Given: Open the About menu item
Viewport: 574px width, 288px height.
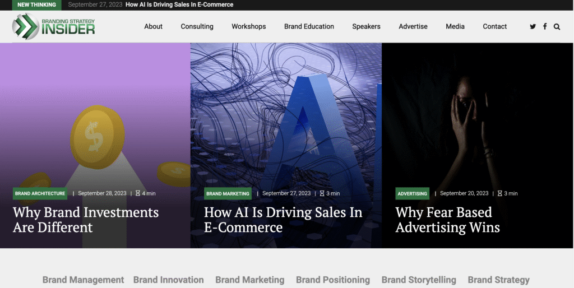Looking at the screenshot, I should click(x=153, y=26).
